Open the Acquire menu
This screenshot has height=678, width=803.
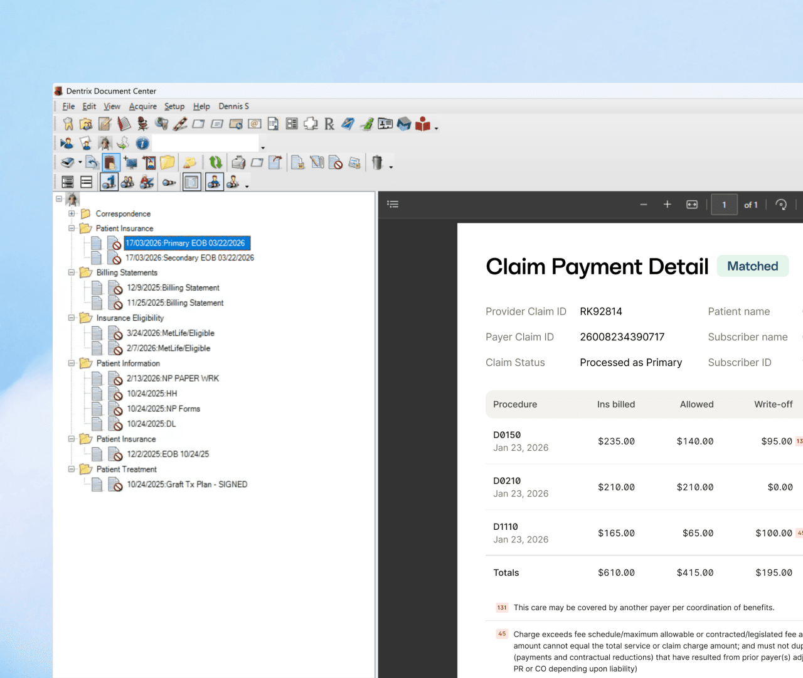click(143, 106)
